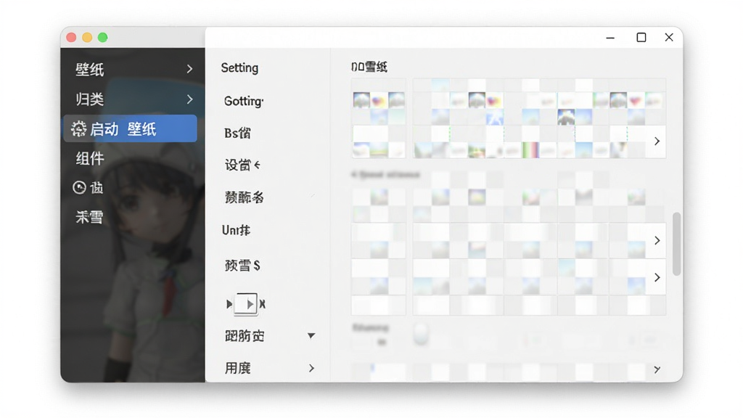The height and width of the screenshot is (418, 743).
Task: Select the Bs entry in the settings list
Action: [237, 134]
